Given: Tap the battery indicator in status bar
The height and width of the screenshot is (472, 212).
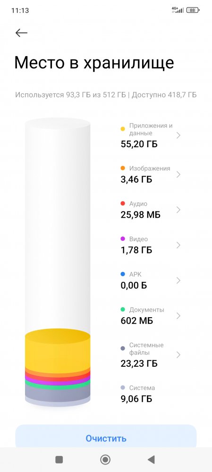Looking at the screenshot, I should [193, 10].
